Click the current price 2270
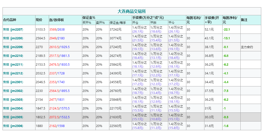This screenshot has width=264, height=134. click(39, 47)
